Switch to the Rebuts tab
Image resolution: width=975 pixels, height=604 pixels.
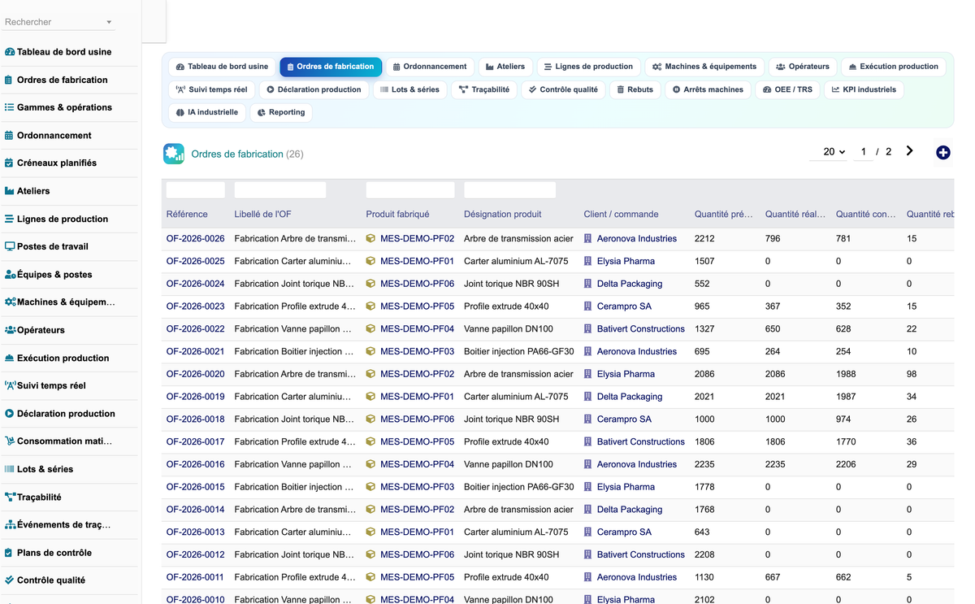(x=635, y=89)
